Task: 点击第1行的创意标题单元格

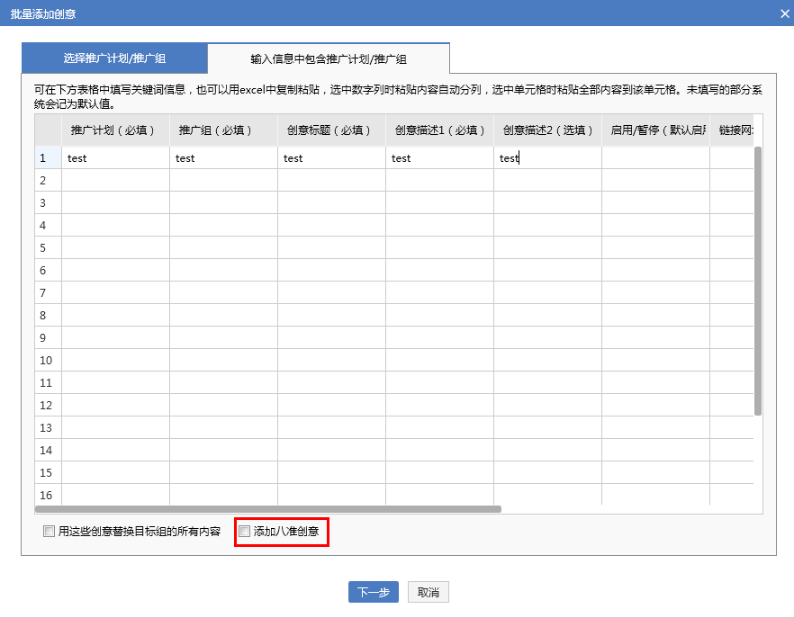Action: click(330, 157)
